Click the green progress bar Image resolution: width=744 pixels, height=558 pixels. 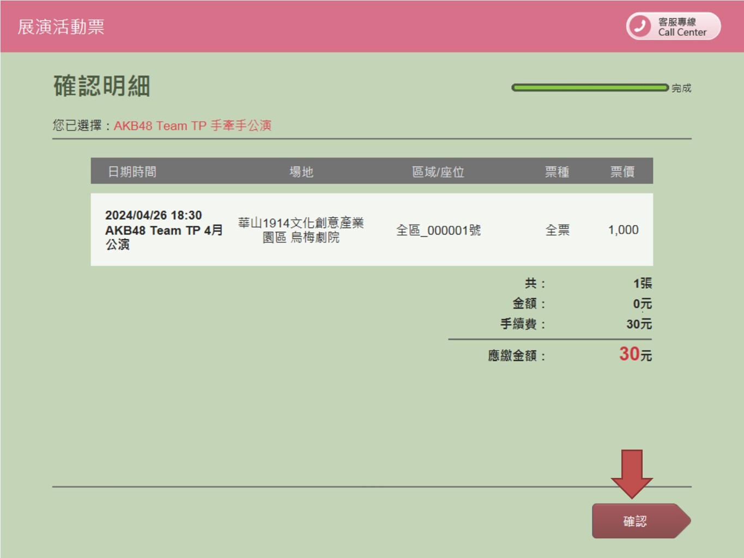(589, 88)
